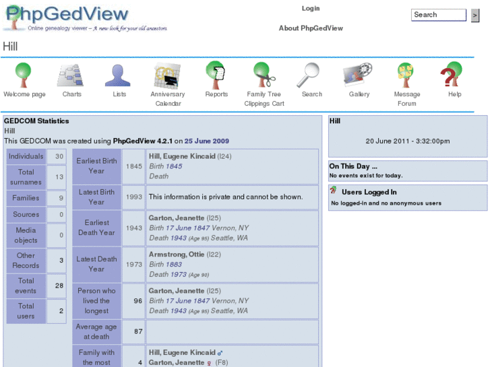Click the Login link
Image resolution: width=490 pixels, height=367 pixels.
311,9
